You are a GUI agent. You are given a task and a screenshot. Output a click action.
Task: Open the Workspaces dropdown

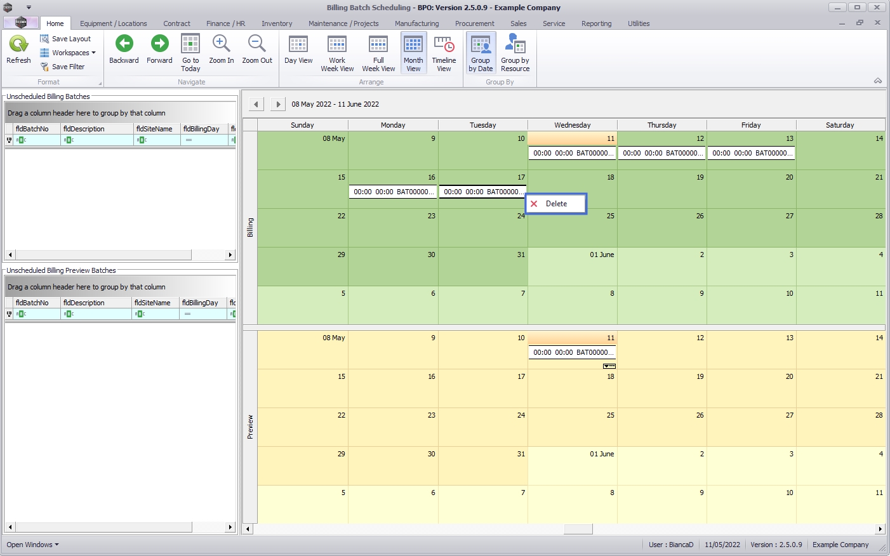68,53
